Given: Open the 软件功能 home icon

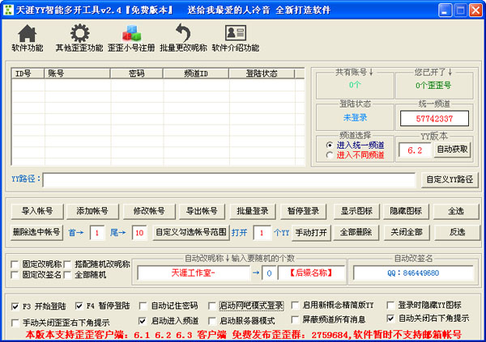Looking at the screenshot, I should coord(28,33).
